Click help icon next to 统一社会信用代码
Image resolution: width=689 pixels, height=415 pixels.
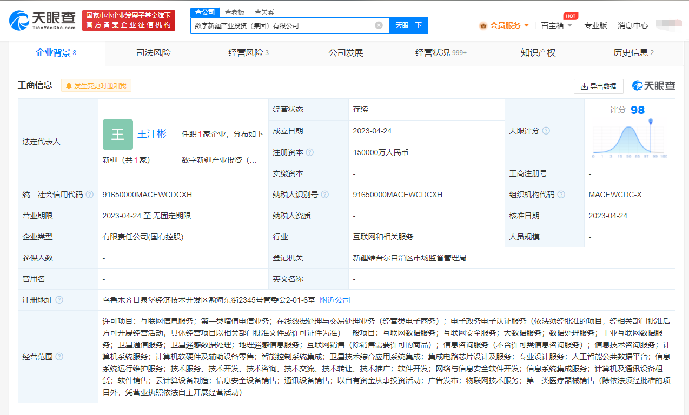coord(89,195)
